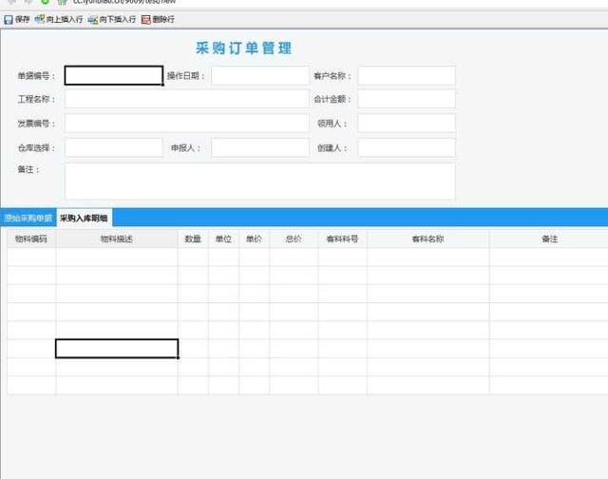Click the 仓库选择： label
This screenshot has height=479, width=608.
point(36,148)
